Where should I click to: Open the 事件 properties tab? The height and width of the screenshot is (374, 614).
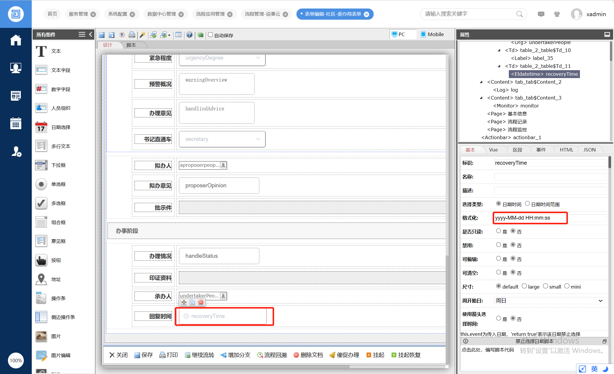pos(541,150)
